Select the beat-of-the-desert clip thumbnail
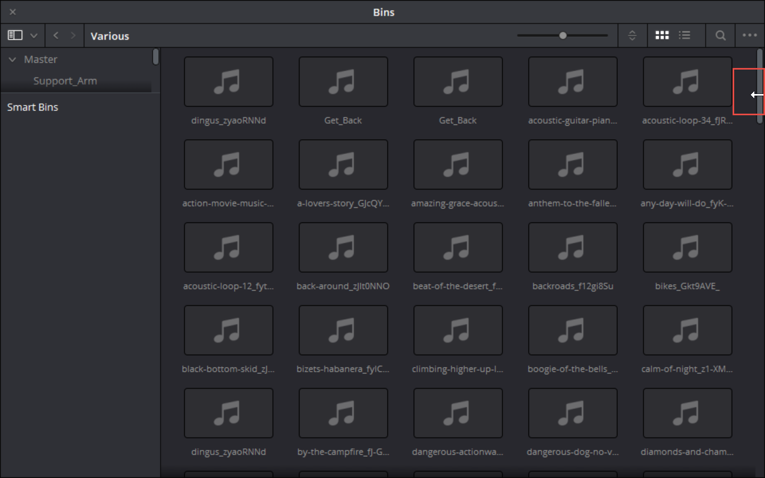Image resolution: width=765 pixels, height=478 pixels. pyautogui.click(x=458, y=247)
